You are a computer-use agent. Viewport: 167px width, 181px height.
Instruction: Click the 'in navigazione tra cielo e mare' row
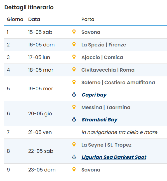[x=86, y=132]
